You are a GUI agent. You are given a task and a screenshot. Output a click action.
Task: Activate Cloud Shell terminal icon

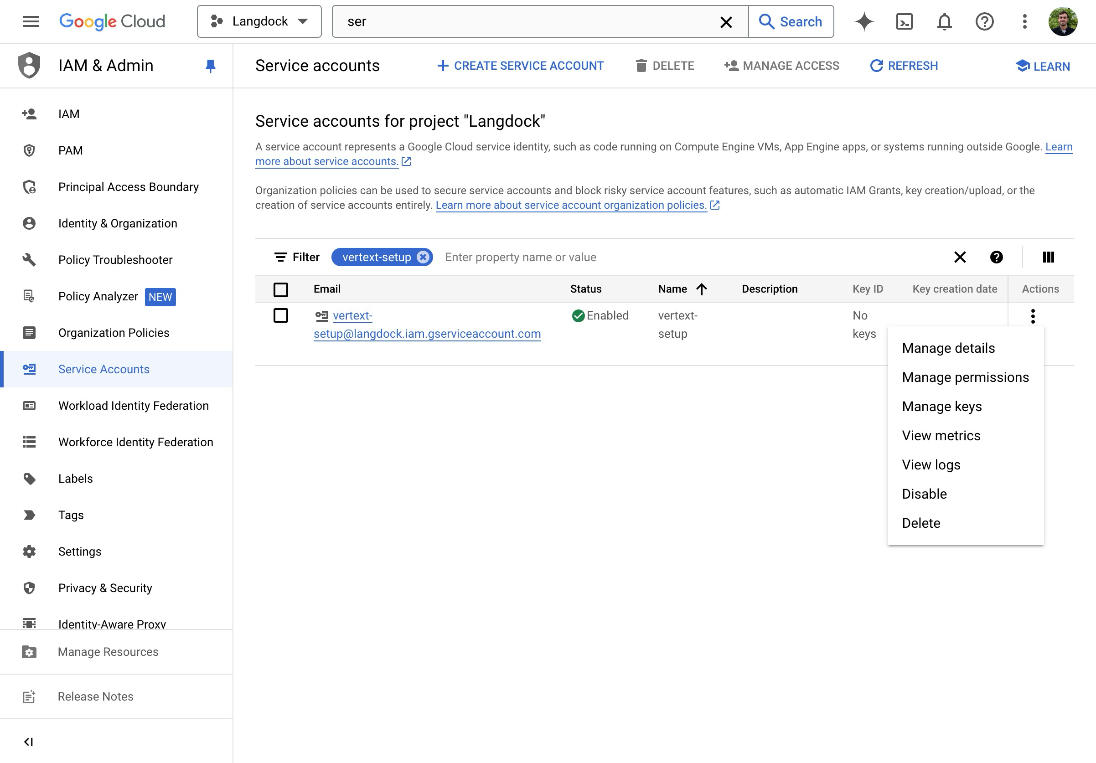(904, 21)
